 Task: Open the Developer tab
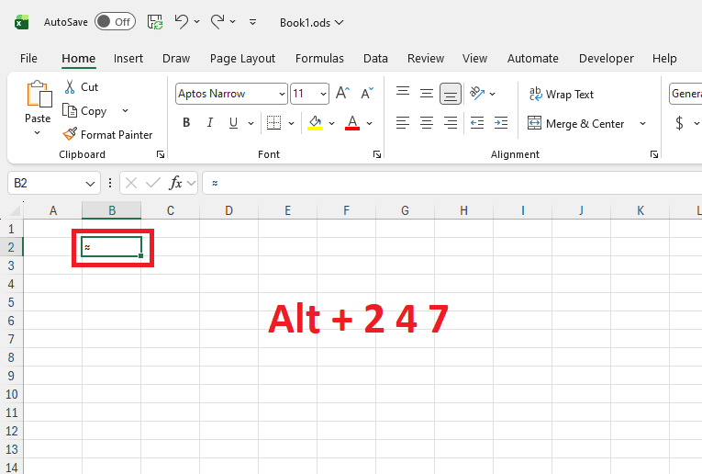pos(607,59)
